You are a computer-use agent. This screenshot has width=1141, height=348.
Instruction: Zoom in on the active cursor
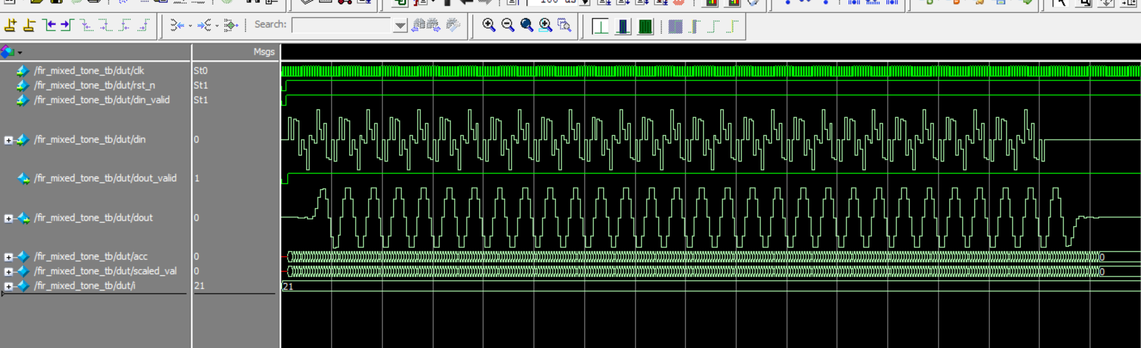point(545,25)
